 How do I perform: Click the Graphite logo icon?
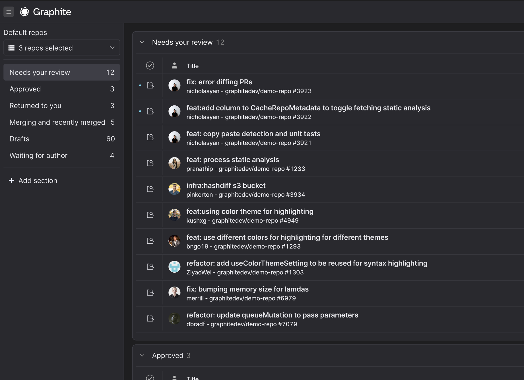click(24, 12)
